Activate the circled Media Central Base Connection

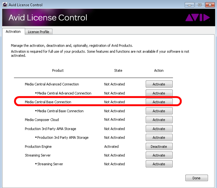[159, 102]
